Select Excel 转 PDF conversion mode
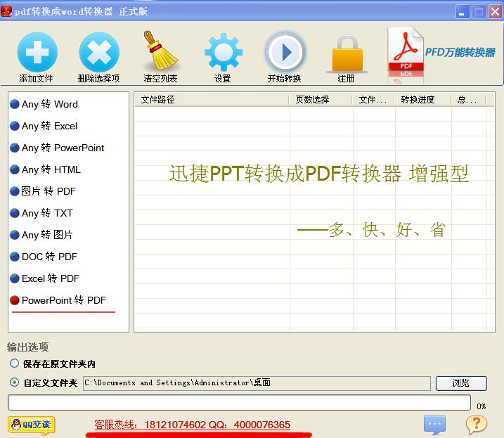This screenshot has width=504, height=438. [45, 278]
